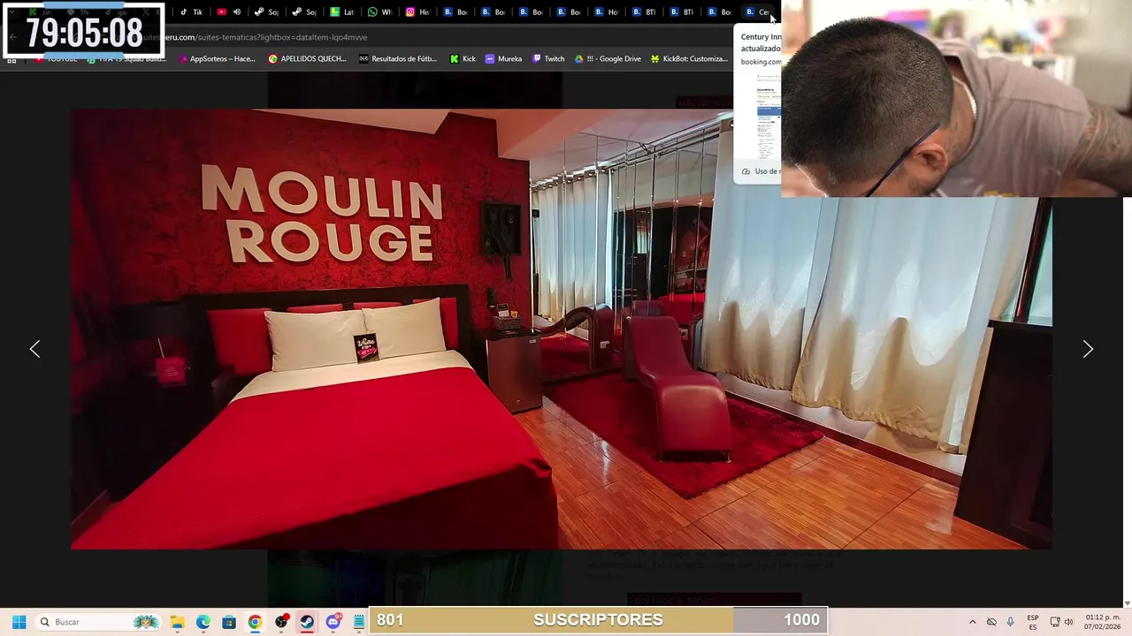1132x636 pixels.
Task: Open the KickBot Customiza... bookmark
Action: (689, 59)
